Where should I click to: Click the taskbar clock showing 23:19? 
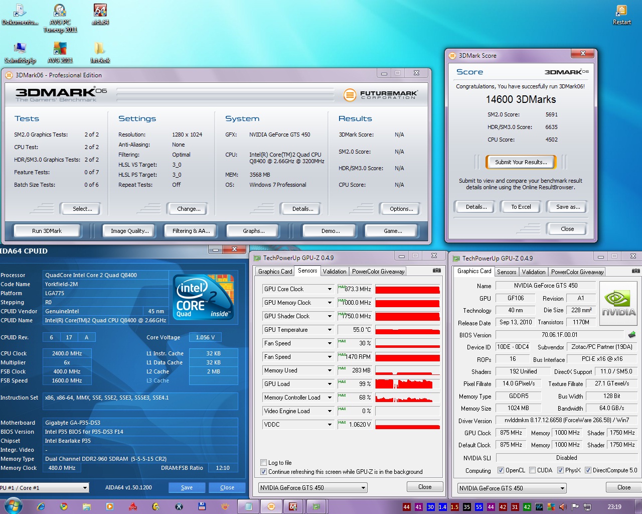tap(614, 507)
